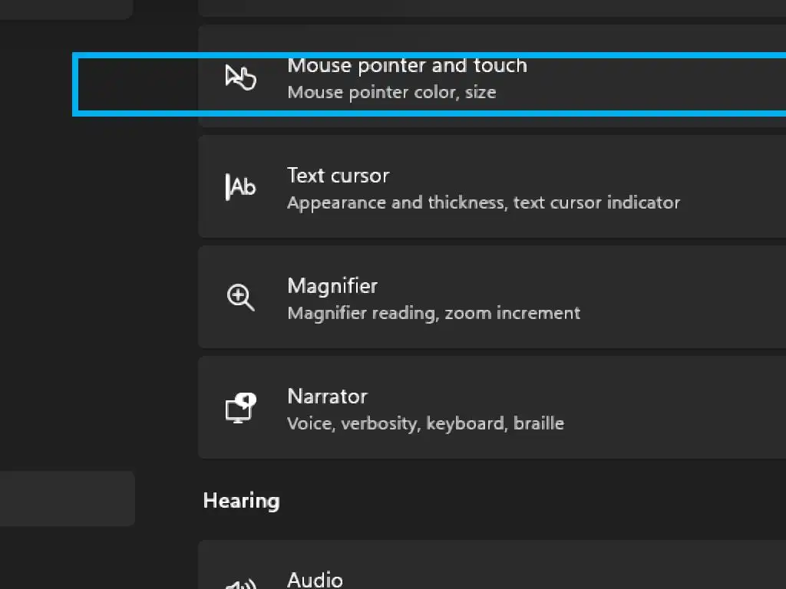Click the 'Magnifier reading, zoom increment' description

434,314
